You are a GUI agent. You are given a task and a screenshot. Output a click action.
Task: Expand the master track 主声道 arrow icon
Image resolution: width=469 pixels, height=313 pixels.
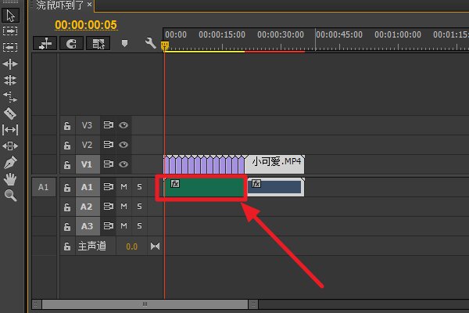tap(154, 246)
